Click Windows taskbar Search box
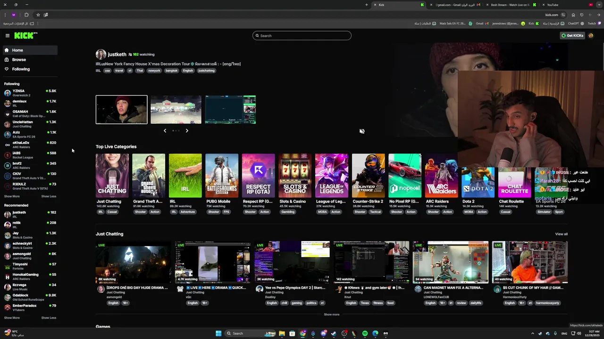The image size is (604, 339). click(x=251, y=333)
